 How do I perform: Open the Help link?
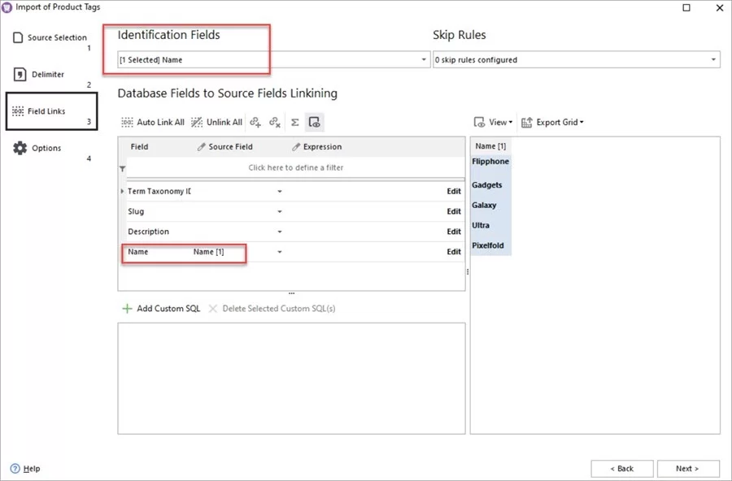(x=26, y=468)
